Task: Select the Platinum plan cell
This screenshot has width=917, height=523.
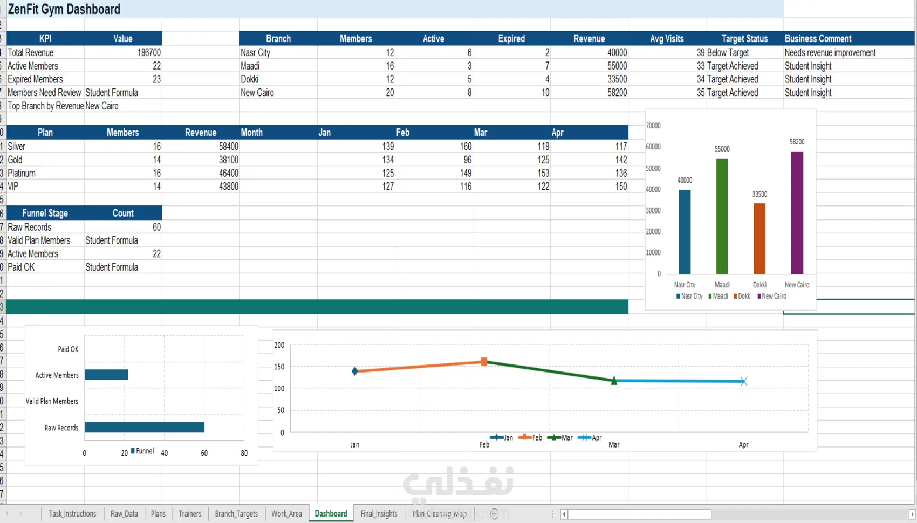Action: (45, 173)
